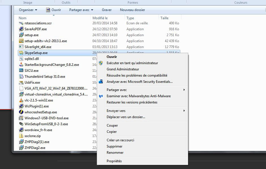Image resolution: width=266 pixels, height=169 pixels.
Task: Click the setup.exe installer icon
Action: pos(21,35)
